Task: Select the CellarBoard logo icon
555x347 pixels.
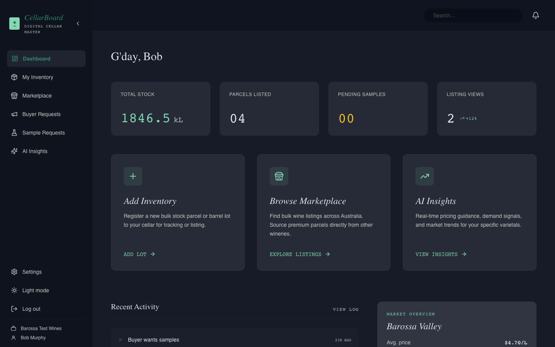Action: coord(14,24)
